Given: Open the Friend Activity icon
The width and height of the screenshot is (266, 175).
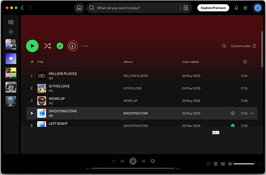Looking at the screenshot, I should [x=245, y=8].
